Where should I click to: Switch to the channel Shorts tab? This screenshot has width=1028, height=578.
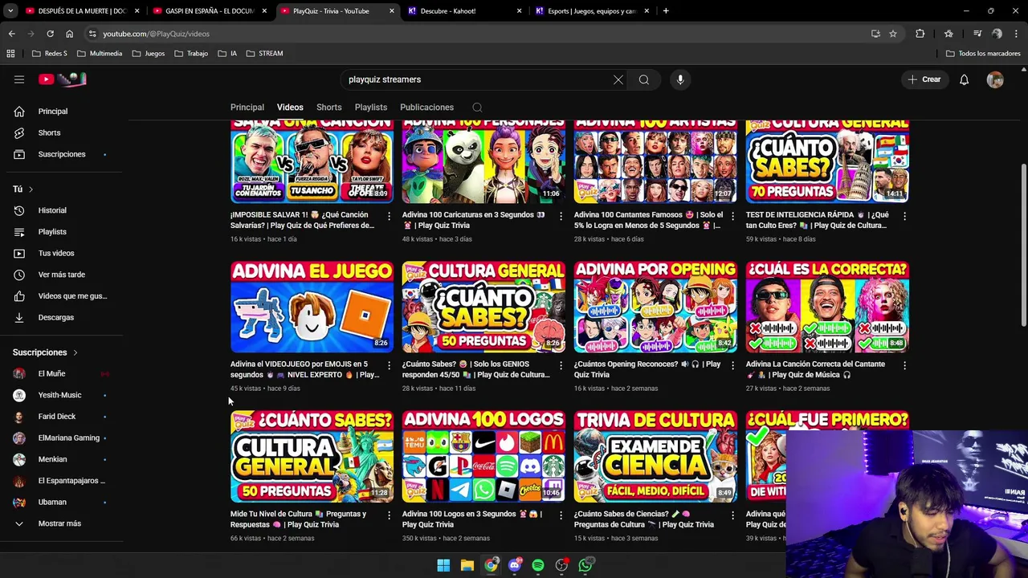pyautogui.click(x=328, y=108)
